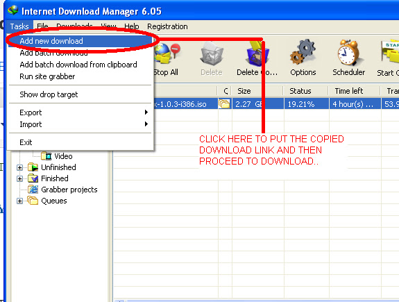
Task: Select Grabber projects in the tree
Action: coord(69,190)
